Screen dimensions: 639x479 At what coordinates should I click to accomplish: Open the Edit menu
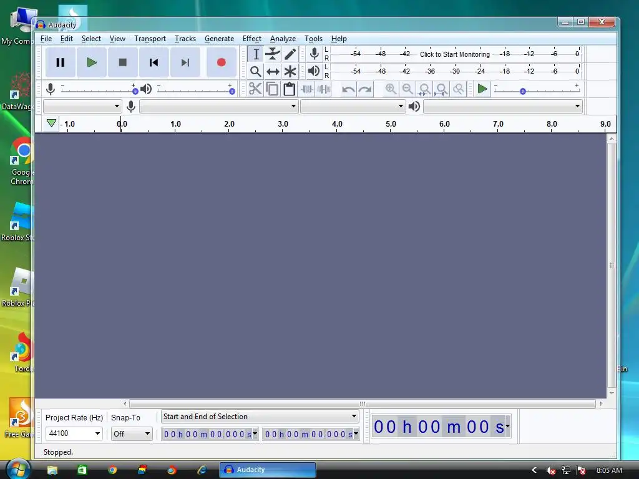pyautogui.click(x=66, y=39)
